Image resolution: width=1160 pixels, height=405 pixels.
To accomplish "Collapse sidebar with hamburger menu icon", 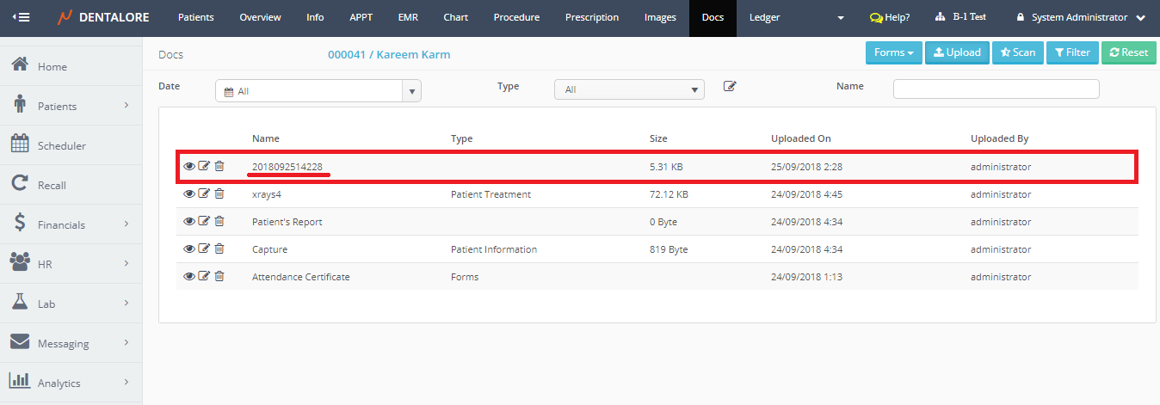I will (x=21, y=17).
